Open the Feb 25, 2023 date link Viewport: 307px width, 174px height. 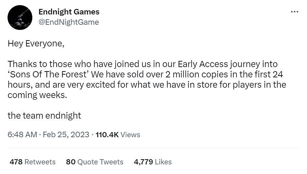[x=66, y=135]
